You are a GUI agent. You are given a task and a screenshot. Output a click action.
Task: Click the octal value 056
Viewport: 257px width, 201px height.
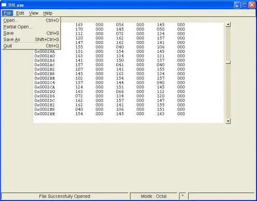click(120, 25)
